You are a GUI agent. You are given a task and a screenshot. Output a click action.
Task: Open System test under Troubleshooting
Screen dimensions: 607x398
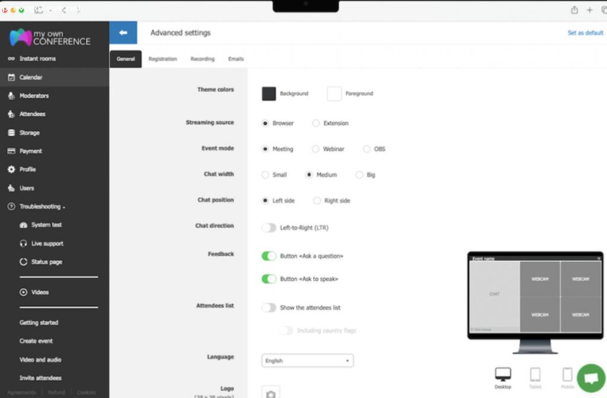coord(46,225)
